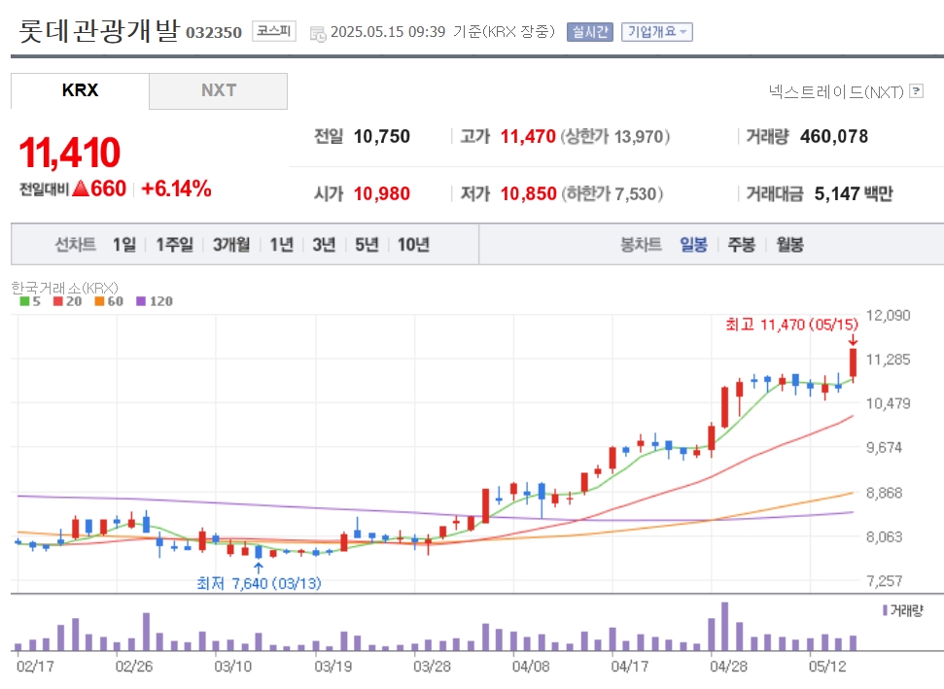Click the blue arrow at the 7,640 low marker

click(x=259, y=568)
